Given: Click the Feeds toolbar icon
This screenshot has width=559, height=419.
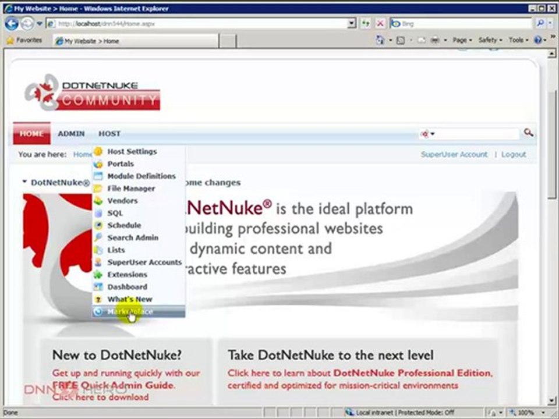Looking at the screenshot, I should tap(401, 40).
